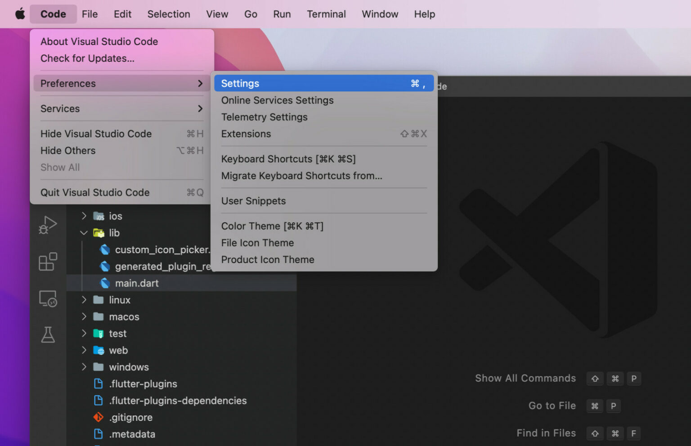Open Keyboard Shortcuts entry
691x446 pixels.
(324, 159)
